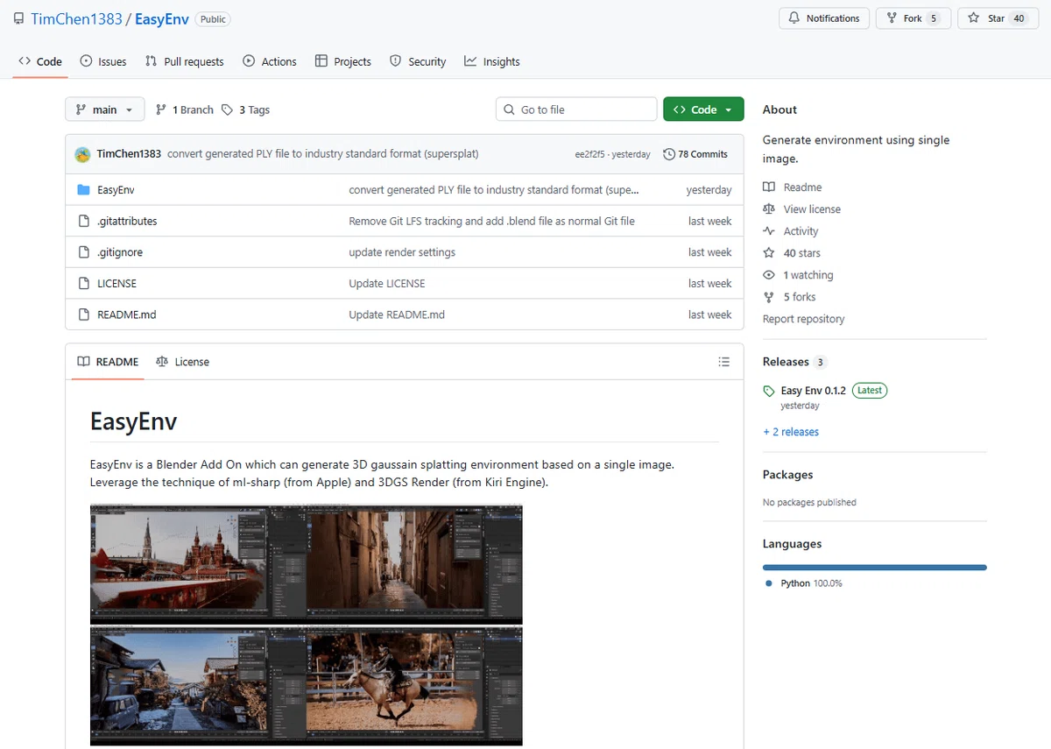Click the fork count badge 5
The image size is (1051, 749).
[x=934, y=18]
